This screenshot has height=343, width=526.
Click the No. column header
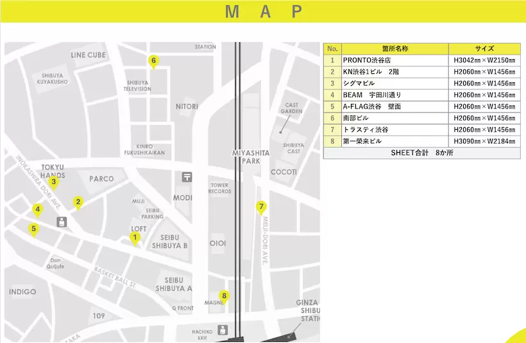pos(332,49)
